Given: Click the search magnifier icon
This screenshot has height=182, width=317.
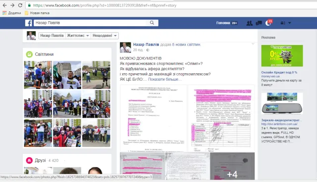Looking at the screenshot, I should [152, 23].
